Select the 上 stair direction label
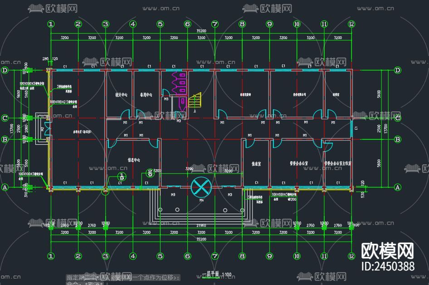This screenshot has height=285, width=429. [x=195, y=111]
